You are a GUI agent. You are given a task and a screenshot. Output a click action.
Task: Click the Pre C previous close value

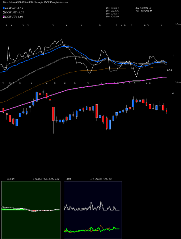[113, 17]
